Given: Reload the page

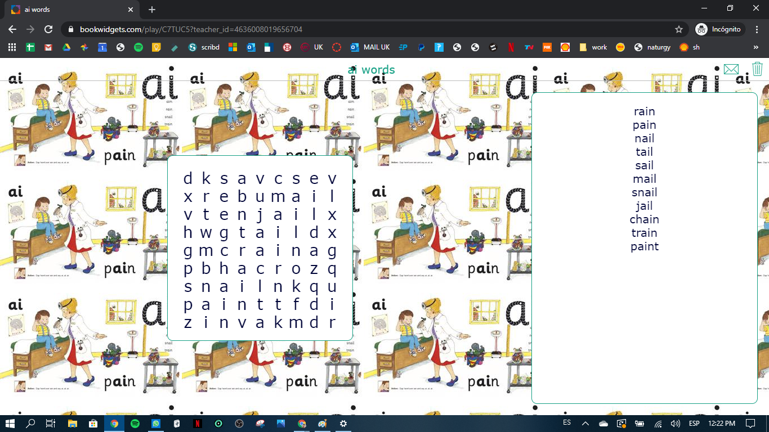Looking at the screenshot, I should click(x=48, y=29).
